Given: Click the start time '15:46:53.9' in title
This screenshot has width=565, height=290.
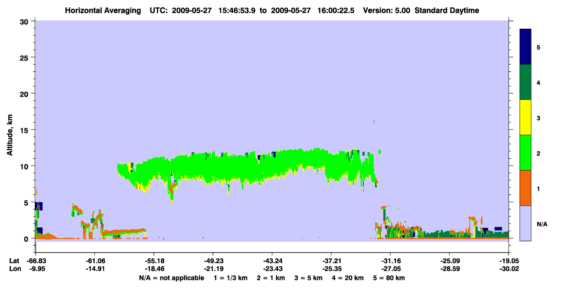Looking at the screenshot, I should point(237,10).
